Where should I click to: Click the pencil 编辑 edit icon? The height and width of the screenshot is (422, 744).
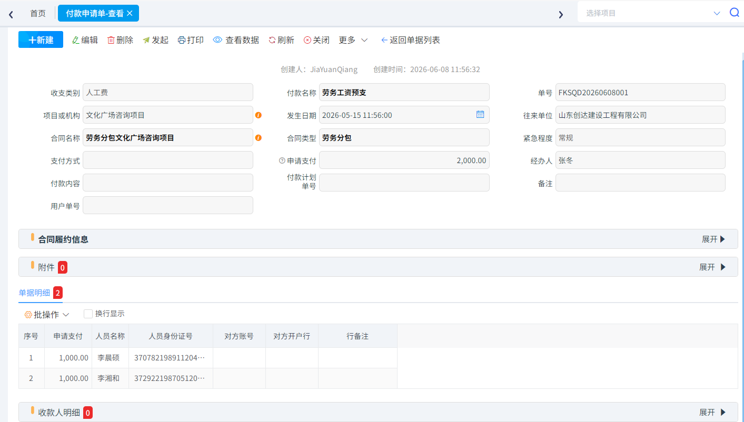coord(76,40)
